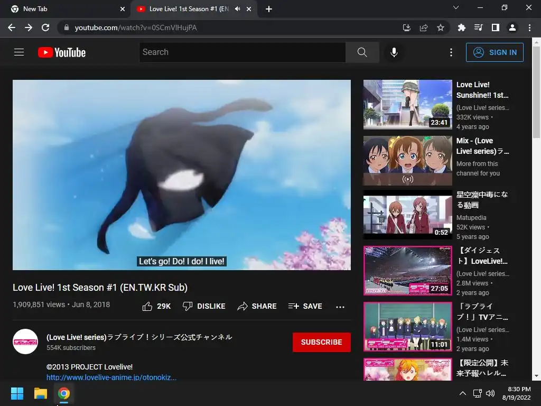Viewport: 541px width, 406px height.
Task: Share this page from address bar
Action: click(424, 27)
